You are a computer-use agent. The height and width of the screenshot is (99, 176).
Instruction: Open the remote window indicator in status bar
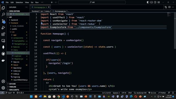(2, 93)
